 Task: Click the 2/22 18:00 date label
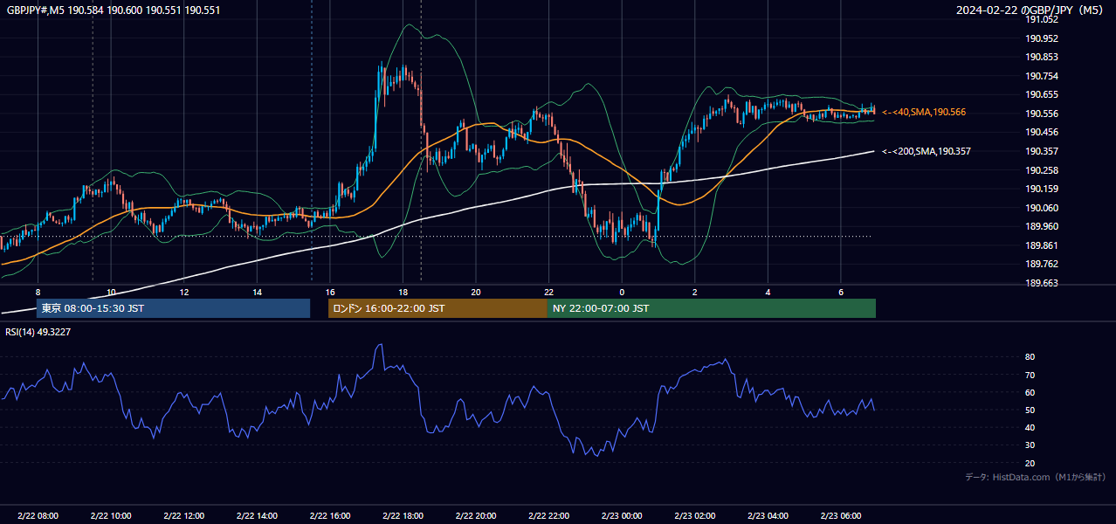pyautogui.click(x=403, y=516)
